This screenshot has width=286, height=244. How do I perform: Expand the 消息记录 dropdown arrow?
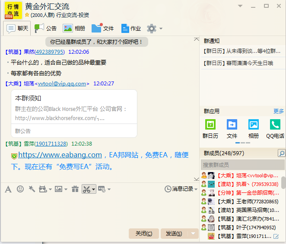pos(196,189)
